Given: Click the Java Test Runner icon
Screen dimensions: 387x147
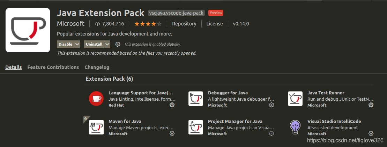Looking at the screenshot, I should coord(295,99).
